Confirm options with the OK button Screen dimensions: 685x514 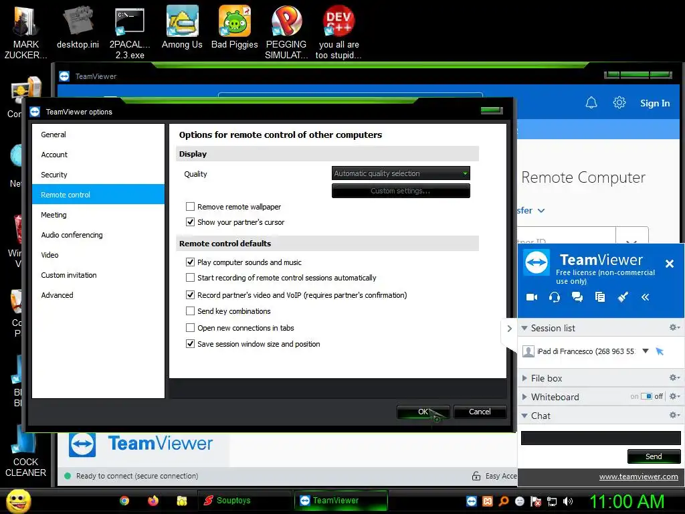pos(423,412)
